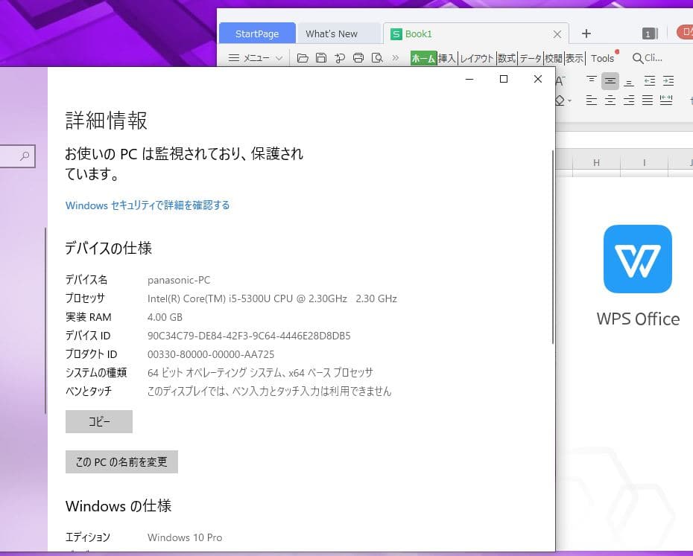
Task: Expand the メニュー dropdown arrow
Action: tap(279, 58)
